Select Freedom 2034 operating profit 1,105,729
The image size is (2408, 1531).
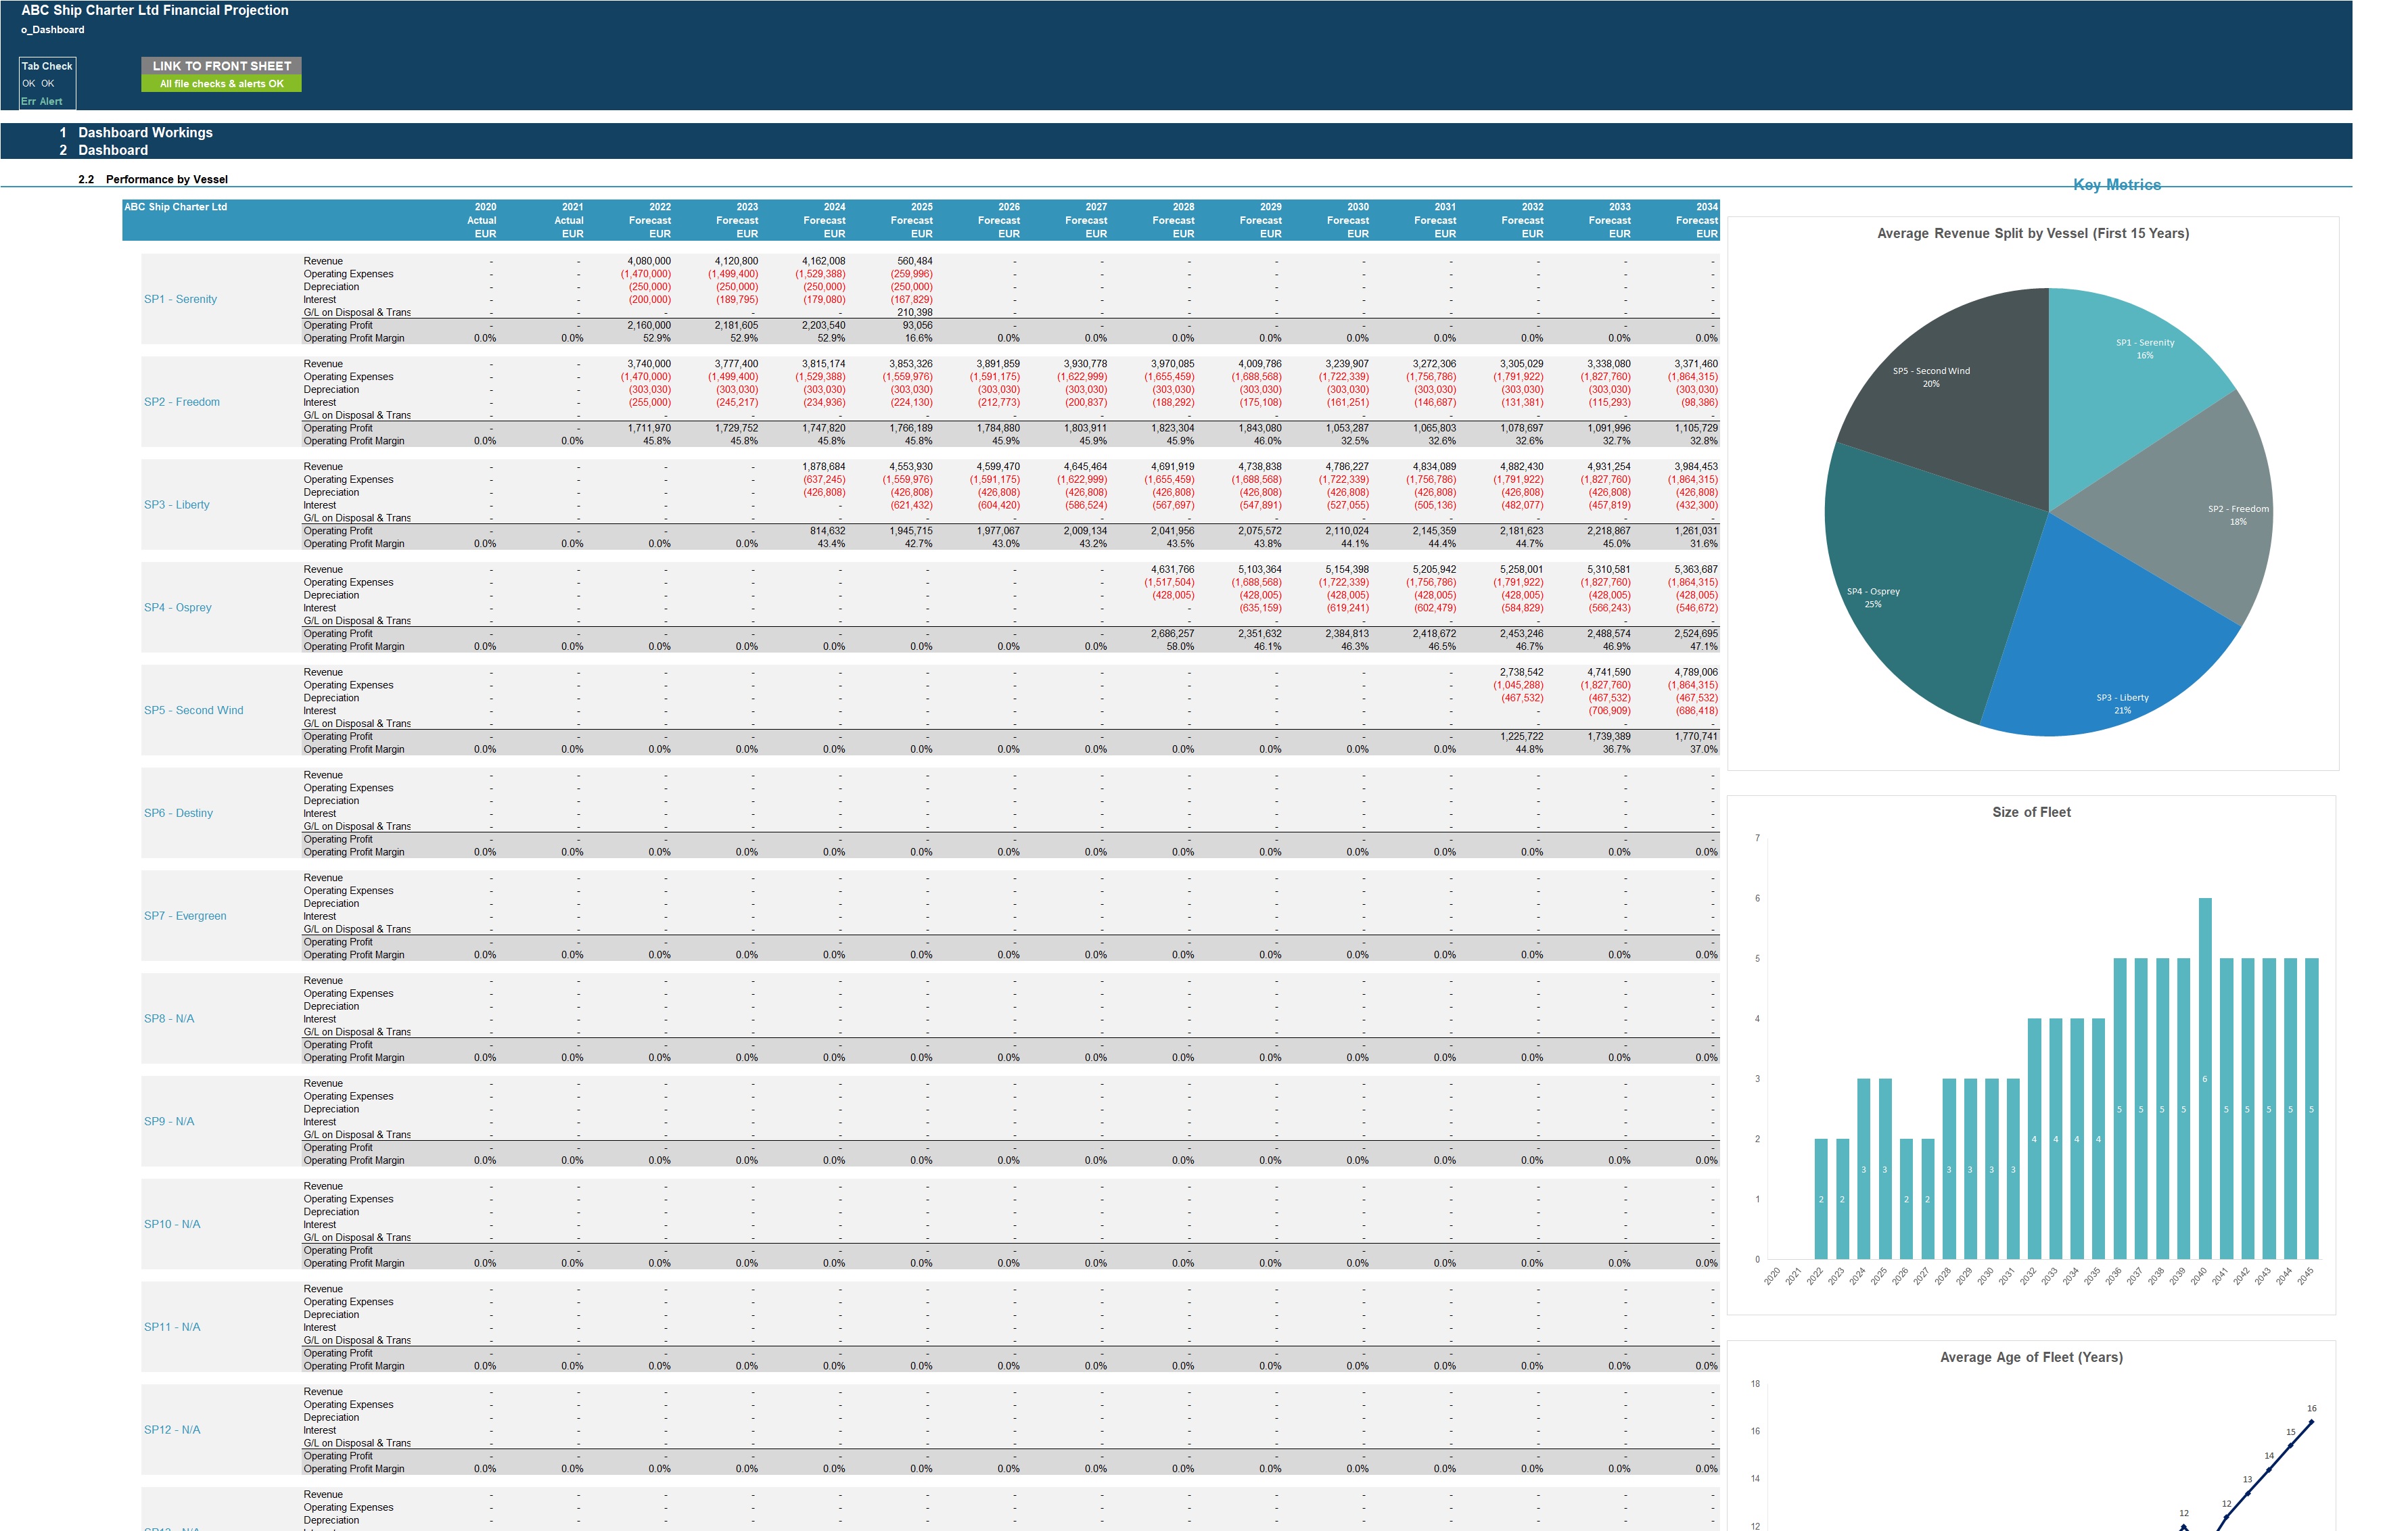(1696, 428)
